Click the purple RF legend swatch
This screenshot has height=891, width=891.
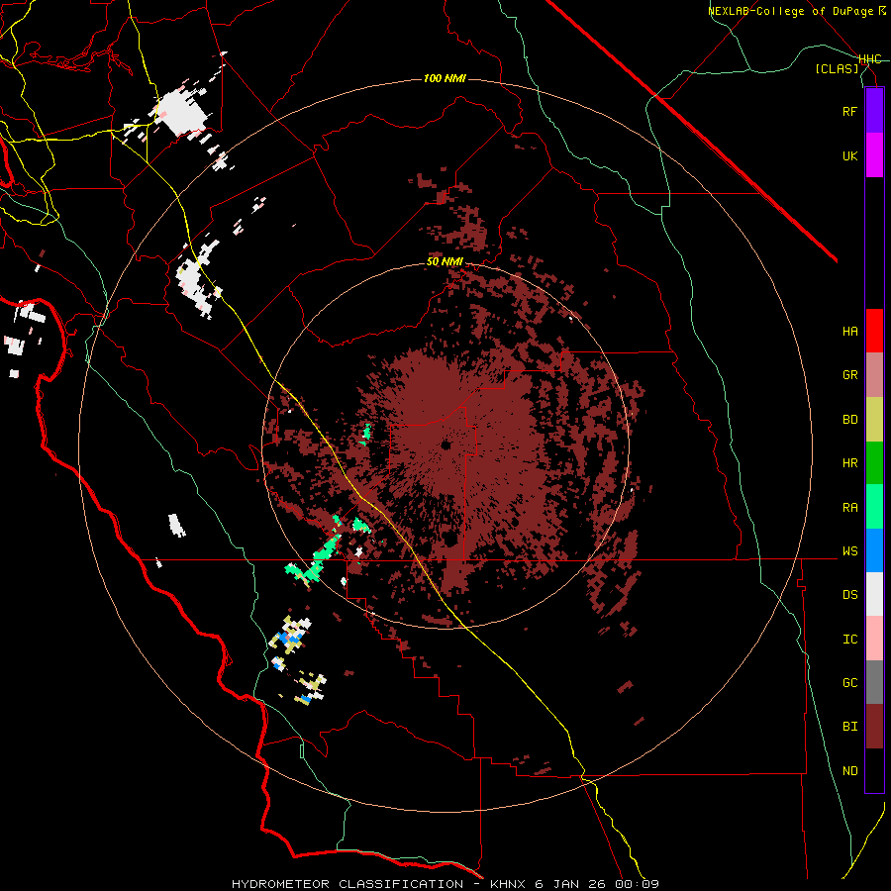coord(874,111)
